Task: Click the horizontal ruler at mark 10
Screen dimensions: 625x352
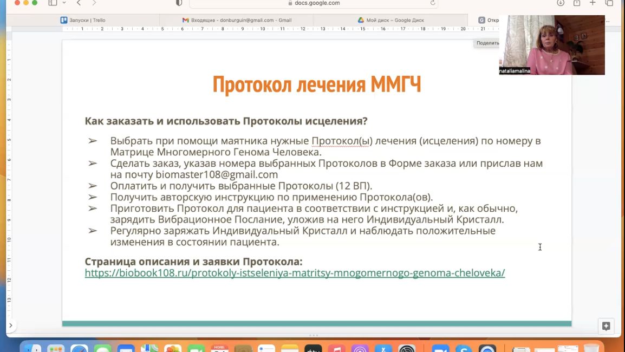Action: [x=262, y=29]
